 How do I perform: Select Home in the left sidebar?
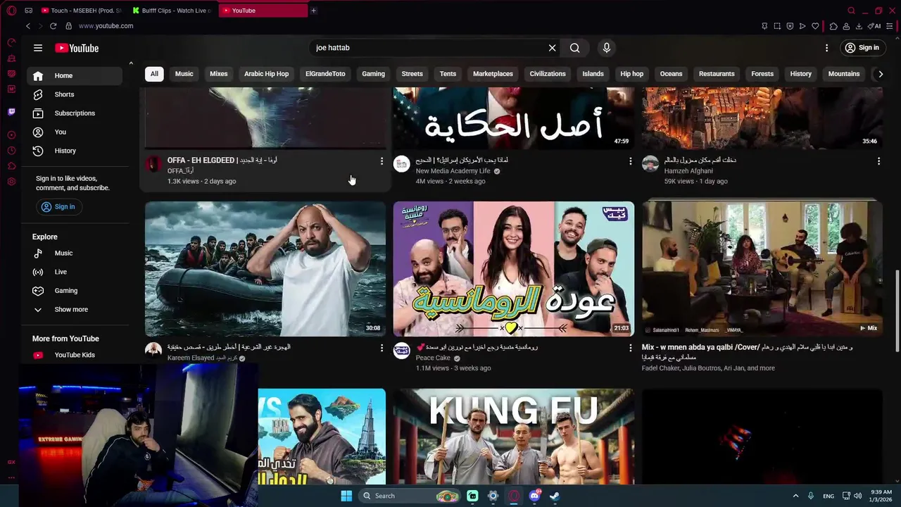point(75,75)
